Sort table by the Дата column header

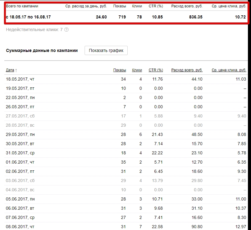pyautogui.click(x=10, y=70)
